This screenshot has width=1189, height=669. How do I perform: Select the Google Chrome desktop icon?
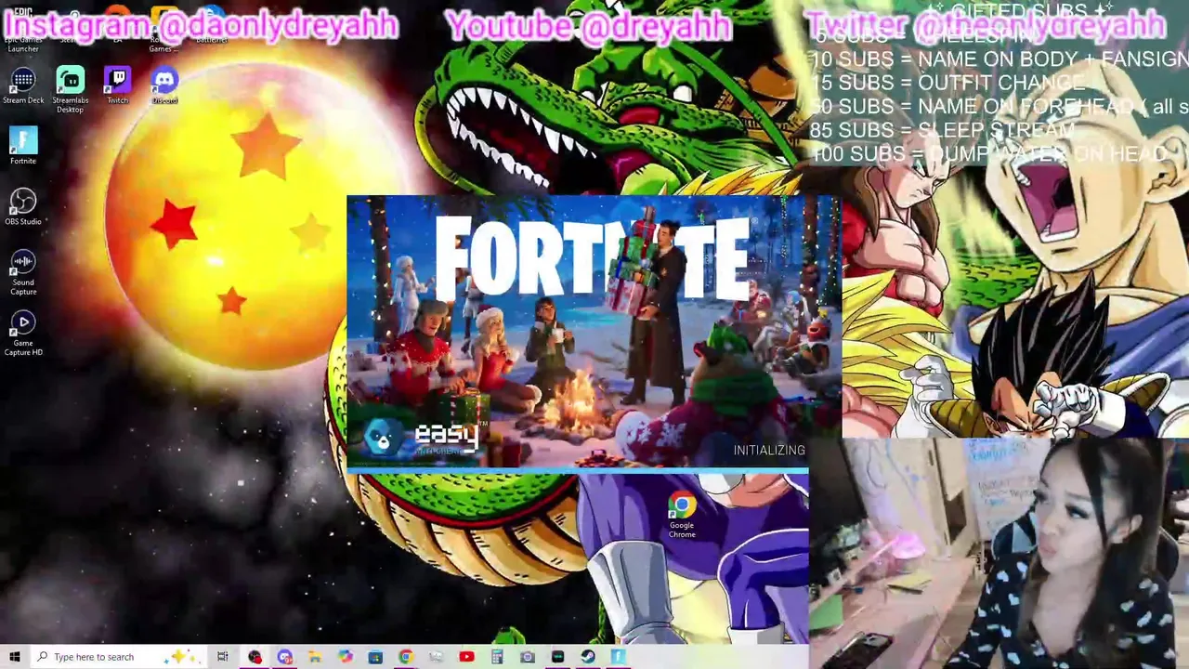click(682, 516)
